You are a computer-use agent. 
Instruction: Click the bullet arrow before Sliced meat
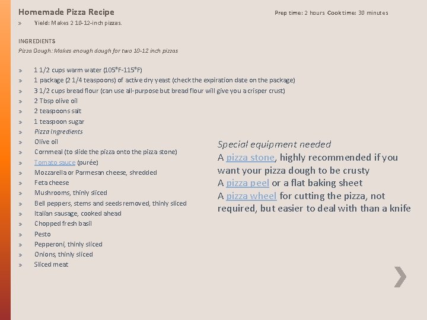click(x=20, y=265)
